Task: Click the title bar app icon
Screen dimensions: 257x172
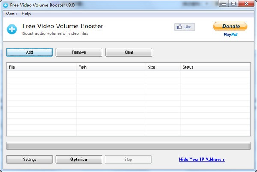Action: pyautogui.click(x=6, y=5)
